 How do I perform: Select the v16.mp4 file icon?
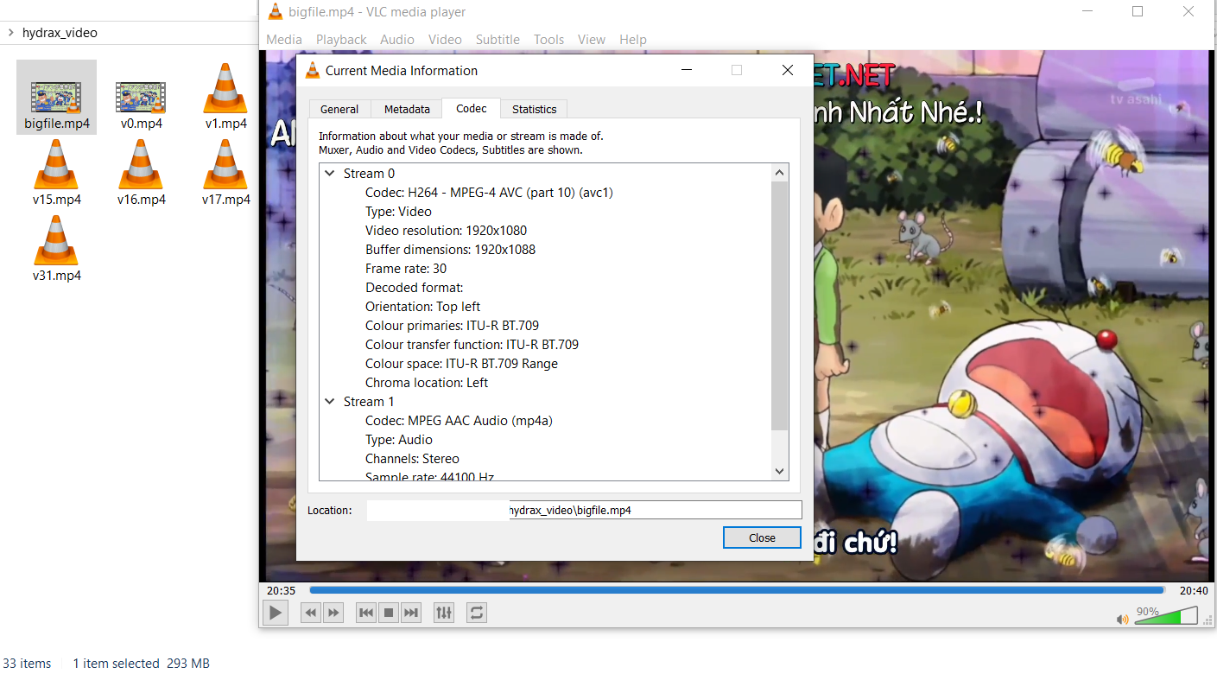tap(141, 164)
